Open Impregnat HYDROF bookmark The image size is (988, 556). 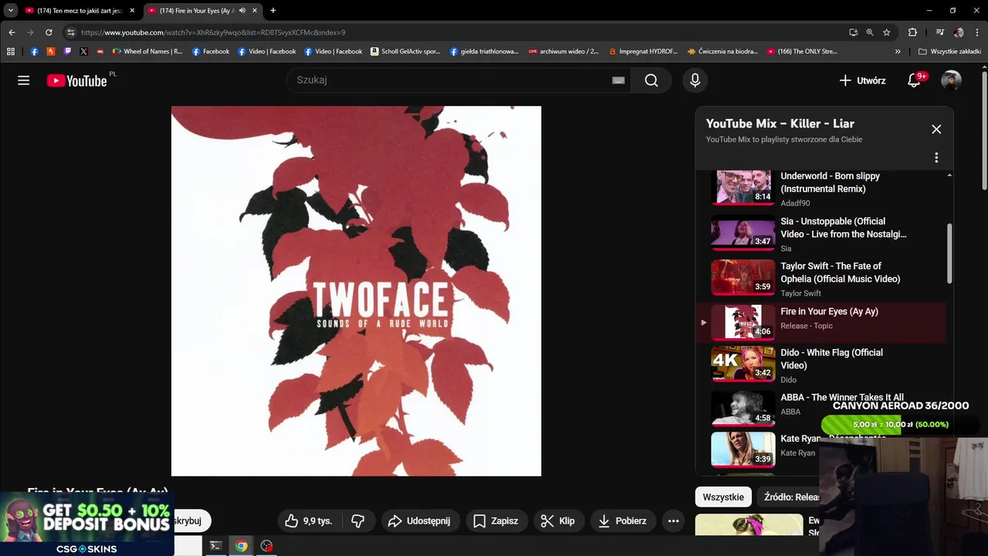click(642, 52)
